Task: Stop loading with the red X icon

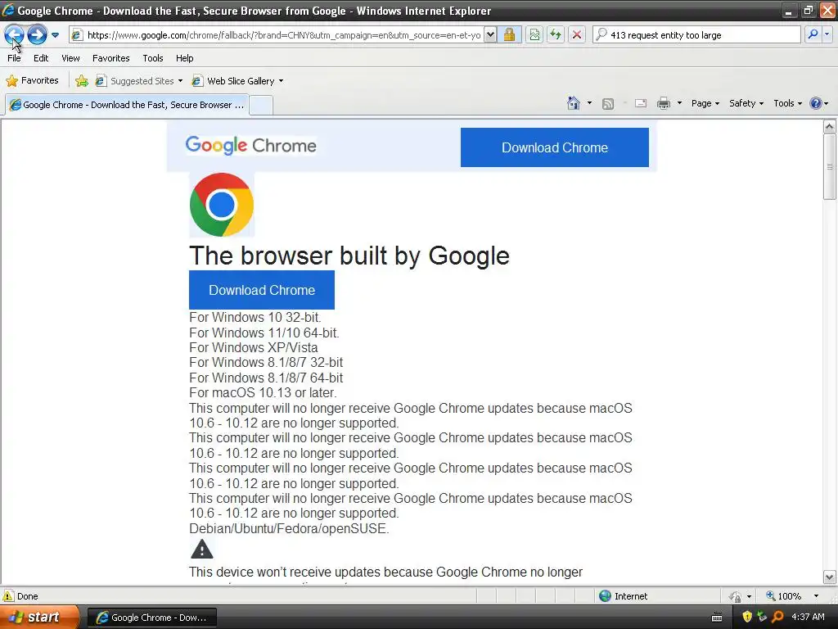Action: pos(577,35)
